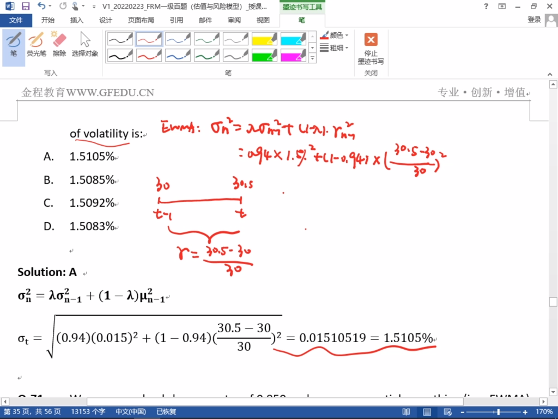Open the 文件 file menu
The width and height of the screenshot is (558, 419).
(16, 20)
